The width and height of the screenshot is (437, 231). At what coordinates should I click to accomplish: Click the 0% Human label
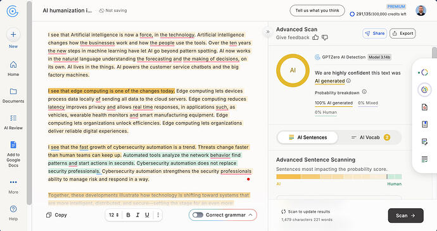pos(326,112)
